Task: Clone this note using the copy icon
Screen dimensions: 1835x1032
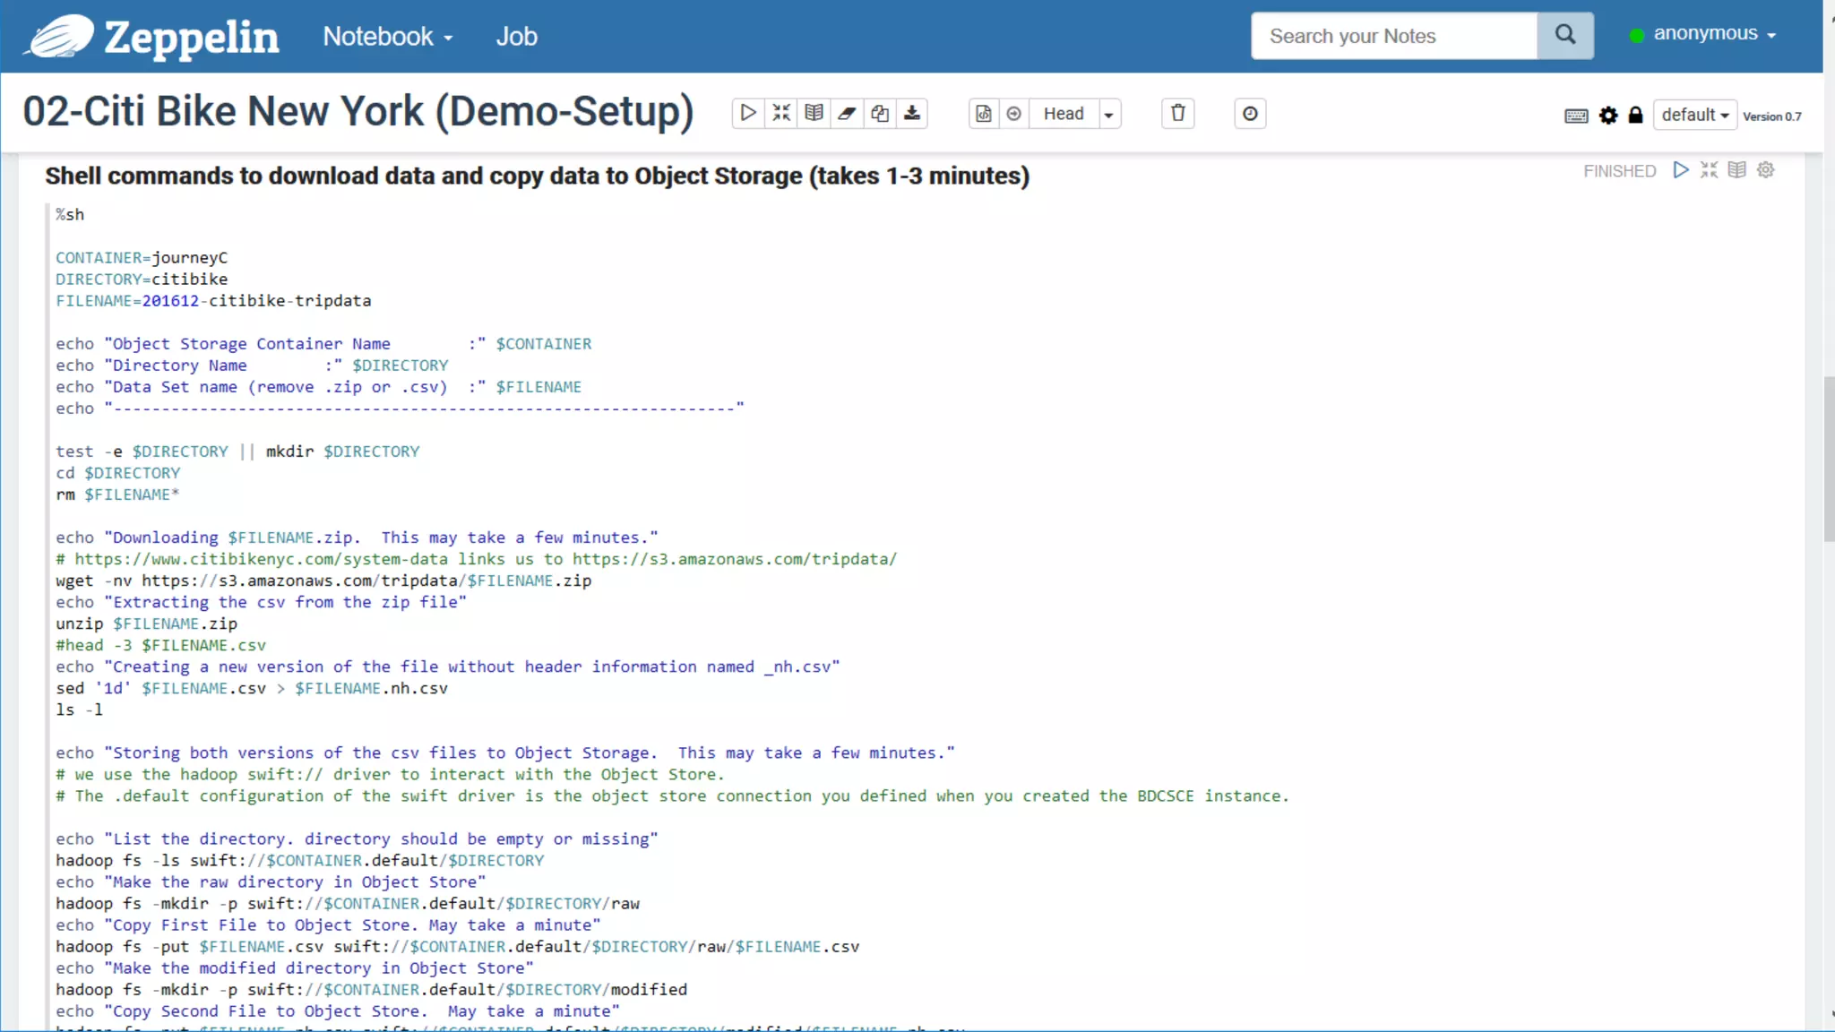Action: click(880, 114)
